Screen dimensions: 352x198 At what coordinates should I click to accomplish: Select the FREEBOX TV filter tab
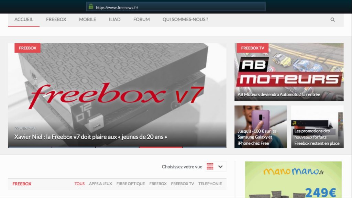(182, 184)
